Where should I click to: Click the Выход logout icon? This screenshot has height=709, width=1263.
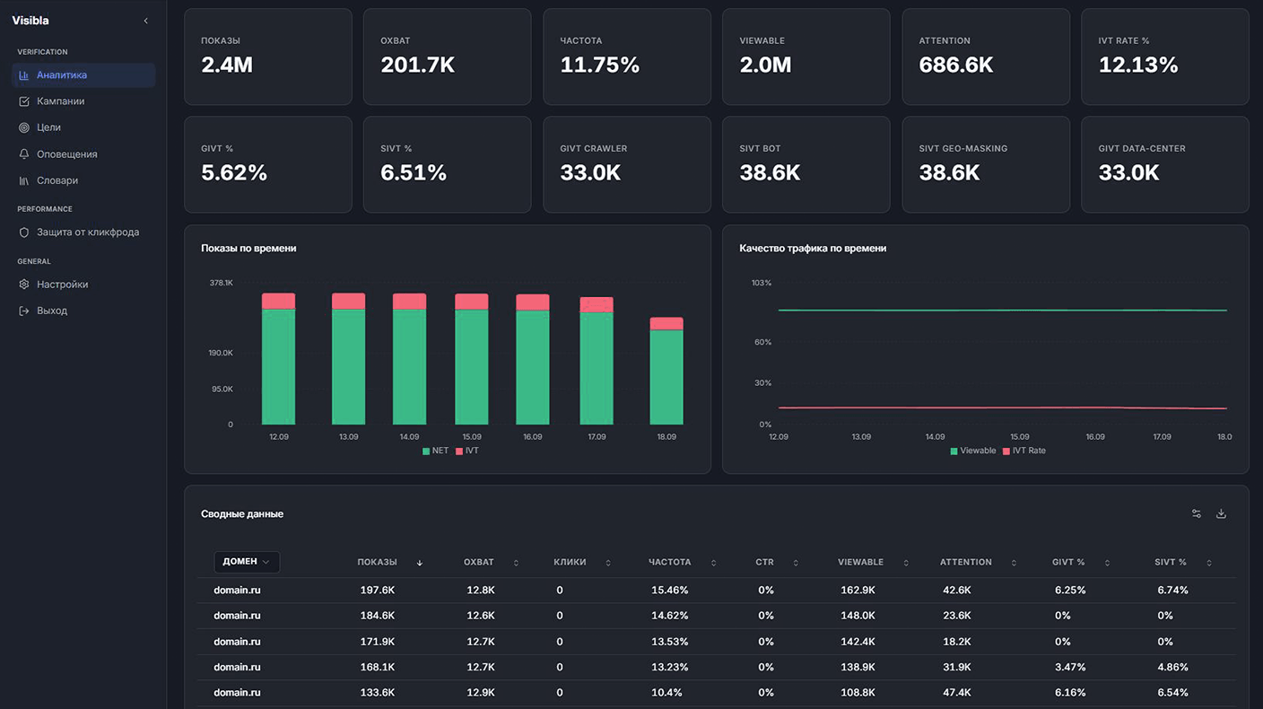[24, 311]
